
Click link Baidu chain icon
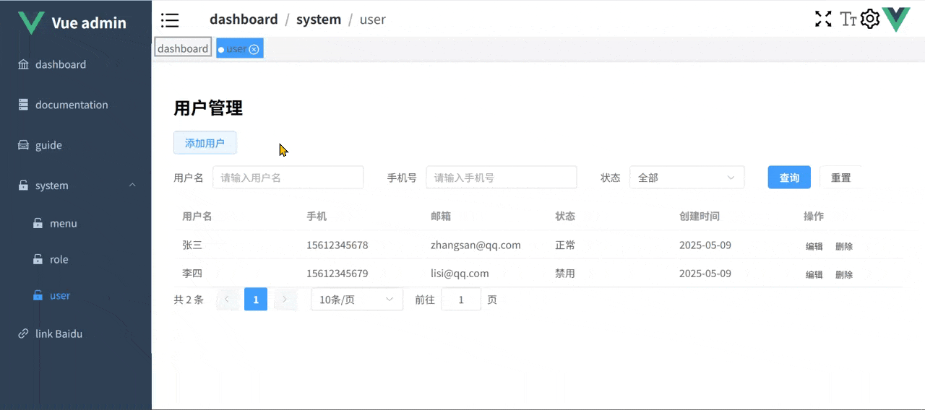point(23,333)
